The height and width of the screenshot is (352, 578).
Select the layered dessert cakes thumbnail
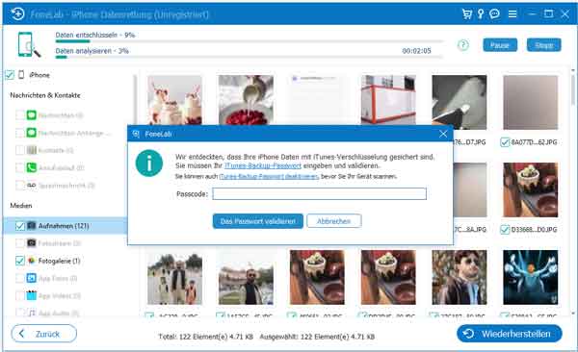[x=174, y=100]
